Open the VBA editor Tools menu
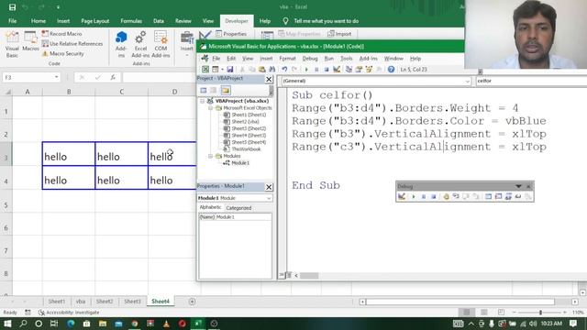The height and width of the screenshot is (330, 587). [346, 59]
